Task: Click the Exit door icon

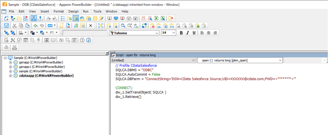Action: point(171,18)
